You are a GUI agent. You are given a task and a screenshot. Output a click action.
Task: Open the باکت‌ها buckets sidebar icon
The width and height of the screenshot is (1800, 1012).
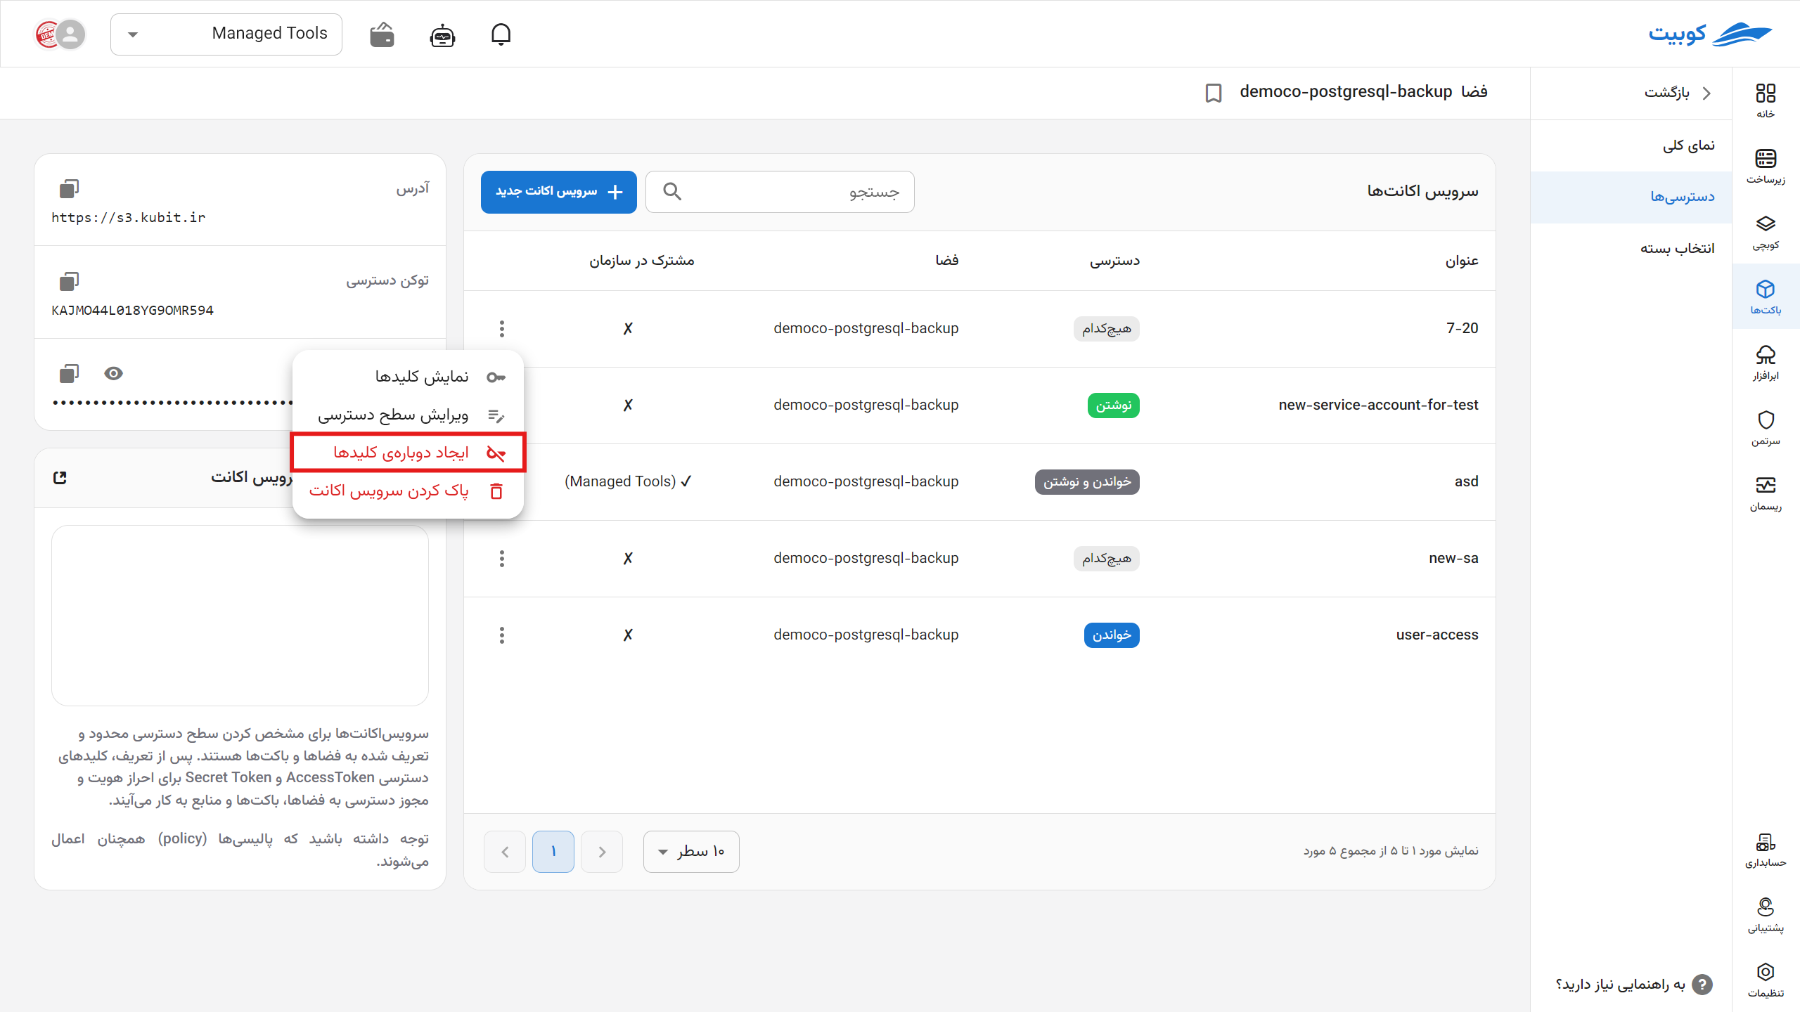1765,297
